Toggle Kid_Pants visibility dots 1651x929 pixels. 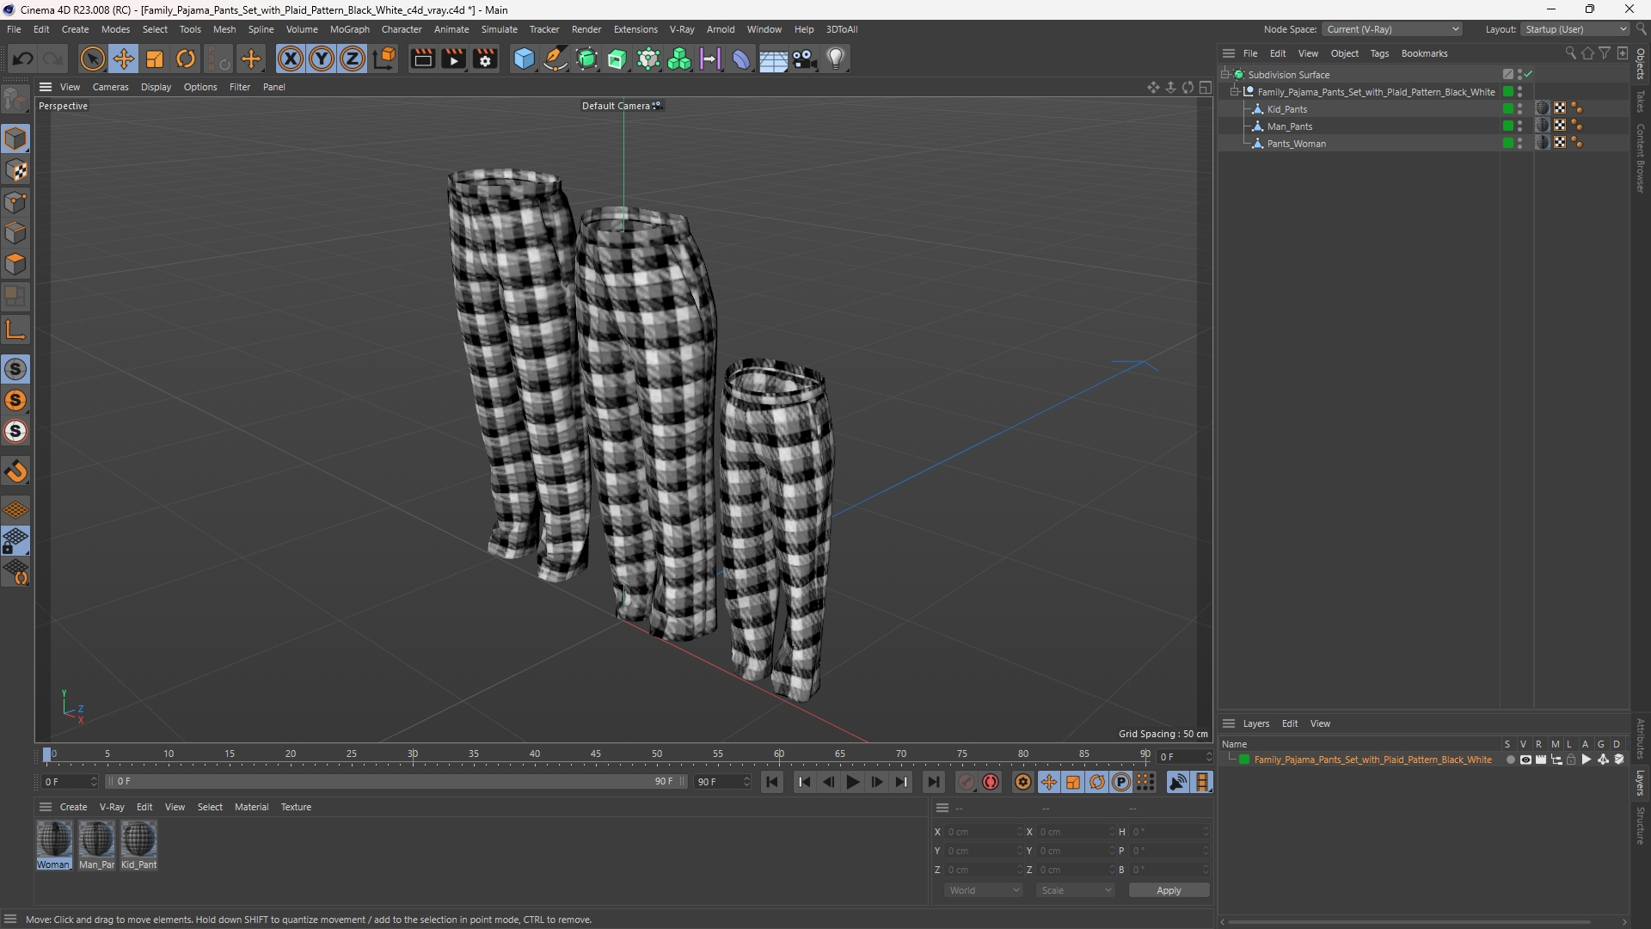1520,109
